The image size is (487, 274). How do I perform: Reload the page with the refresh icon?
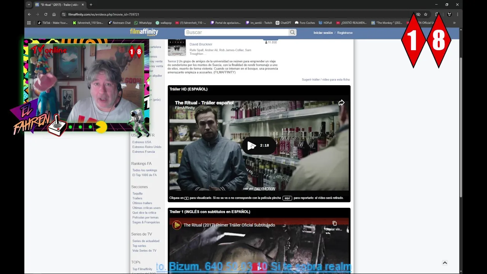pyautogui.click(x=46, y=14)
